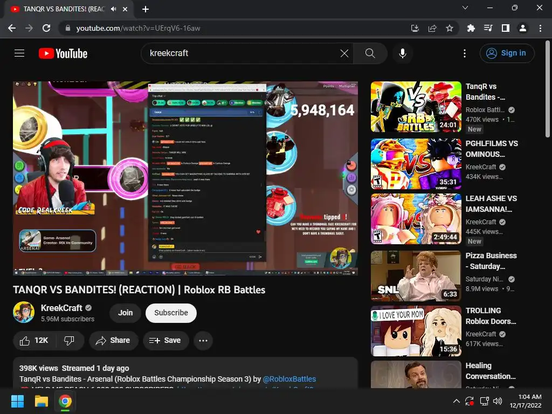Go to YouTube home via the logo
The height and width of the screenshot is (414, 552).
(x=63, y=53)
